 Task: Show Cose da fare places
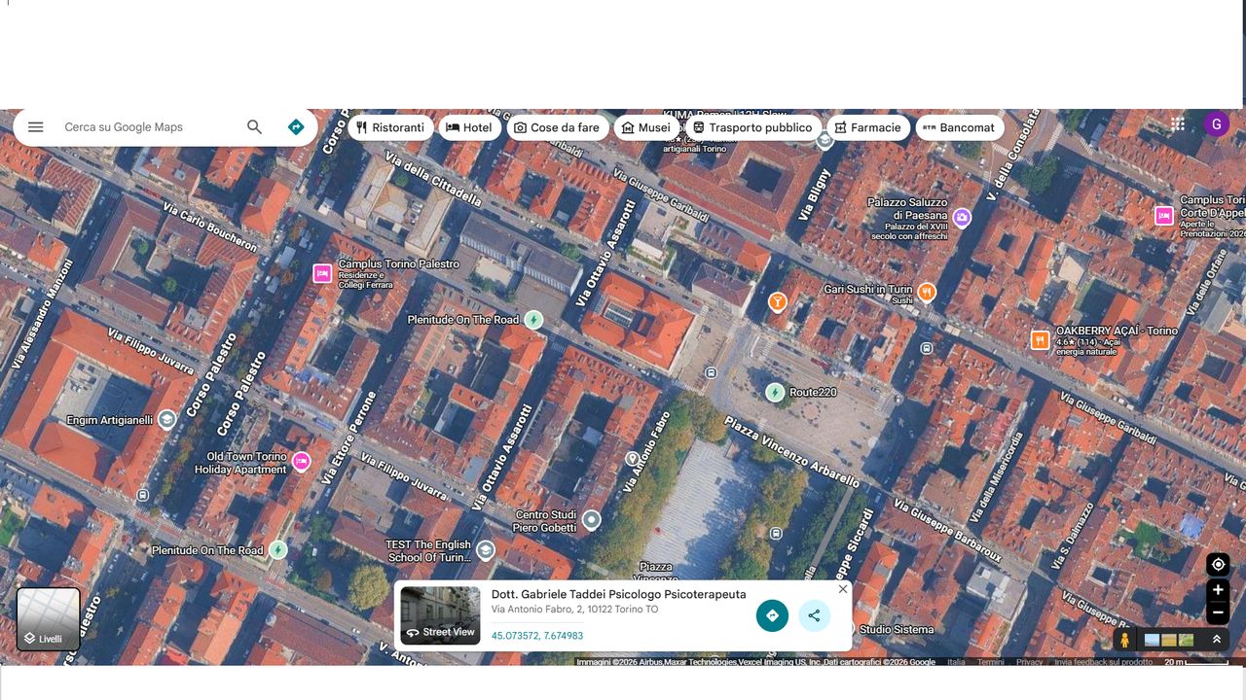pos(558,127)
